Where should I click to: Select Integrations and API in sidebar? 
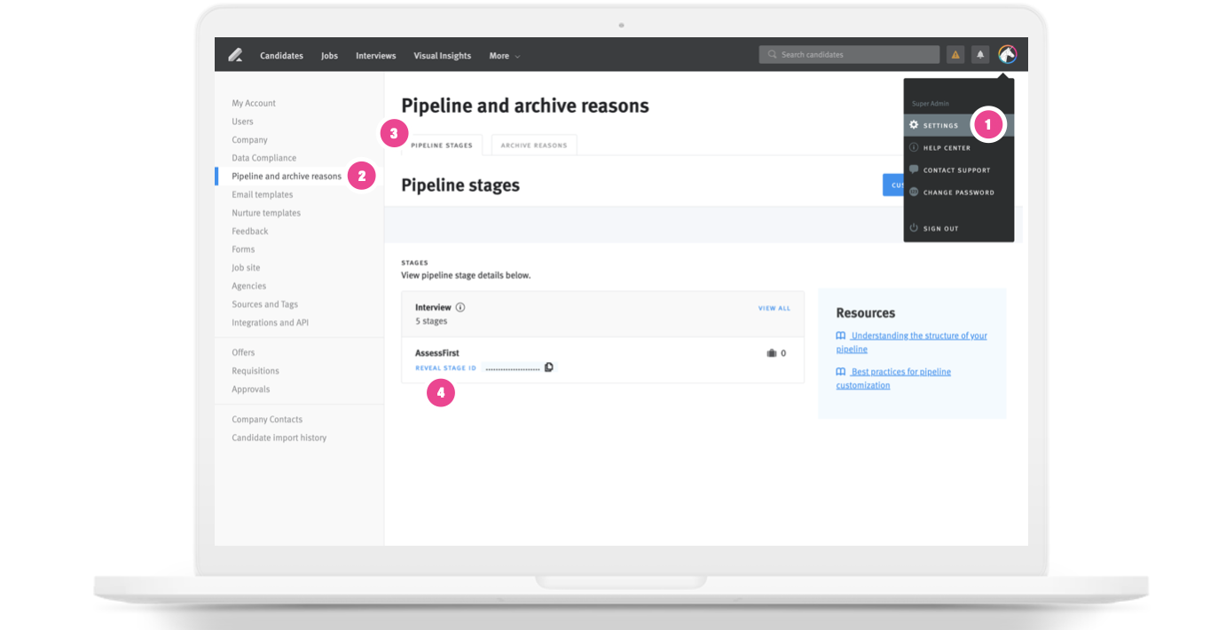270,323
